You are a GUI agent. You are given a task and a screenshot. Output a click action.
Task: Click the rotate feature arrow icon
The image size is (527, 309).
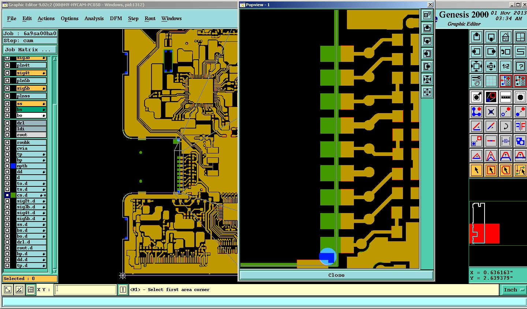(505, 126)
